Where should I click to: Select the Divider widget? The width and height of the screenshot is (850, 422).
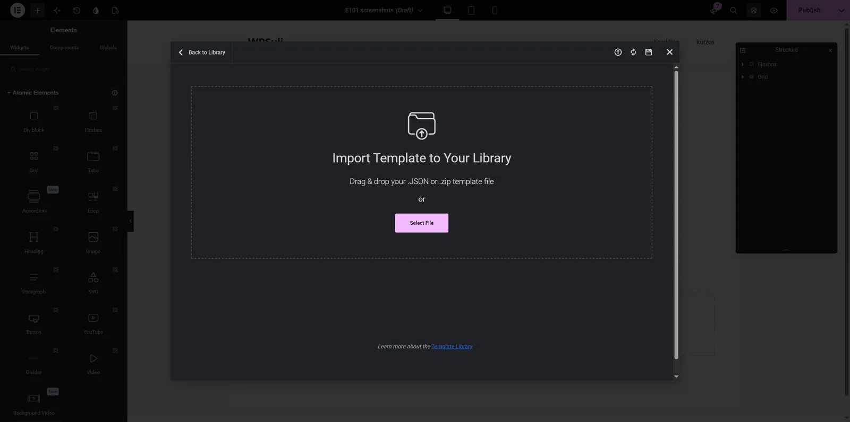(34, 363)
